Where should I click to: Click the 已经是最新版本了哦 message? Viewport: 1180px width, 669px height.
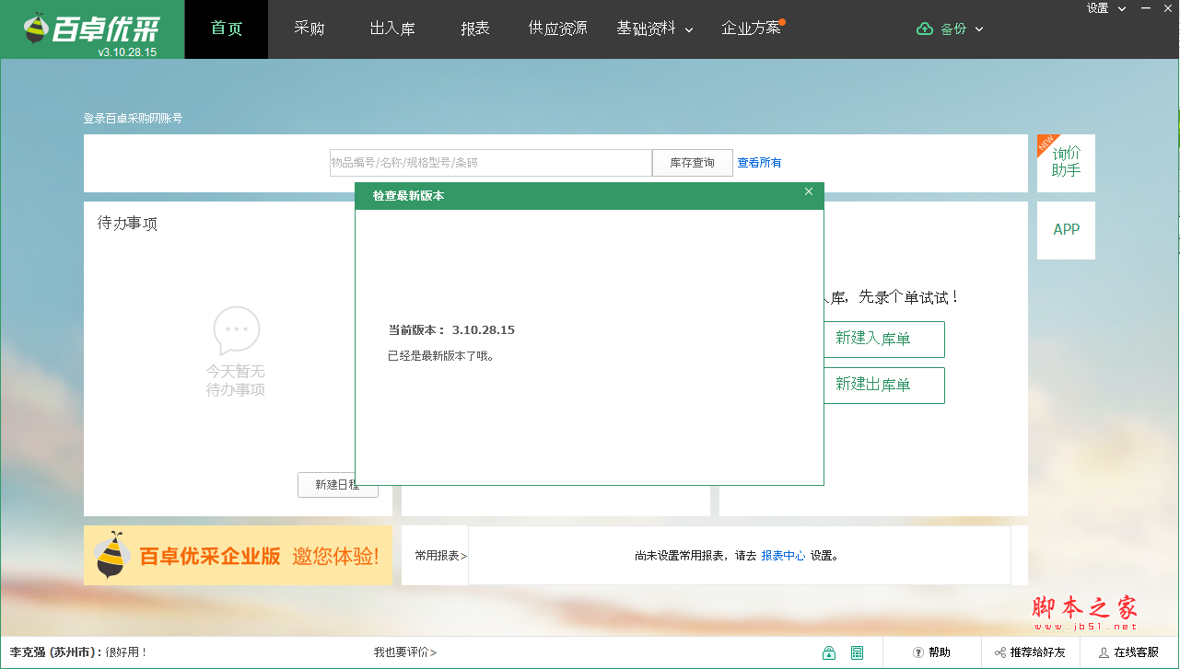point(441,356)
